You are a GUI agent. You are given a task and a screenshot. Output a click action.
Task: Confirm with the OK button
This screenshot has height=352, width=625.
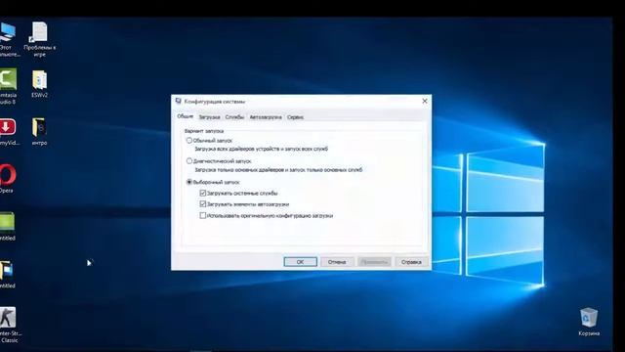[300, 262]
